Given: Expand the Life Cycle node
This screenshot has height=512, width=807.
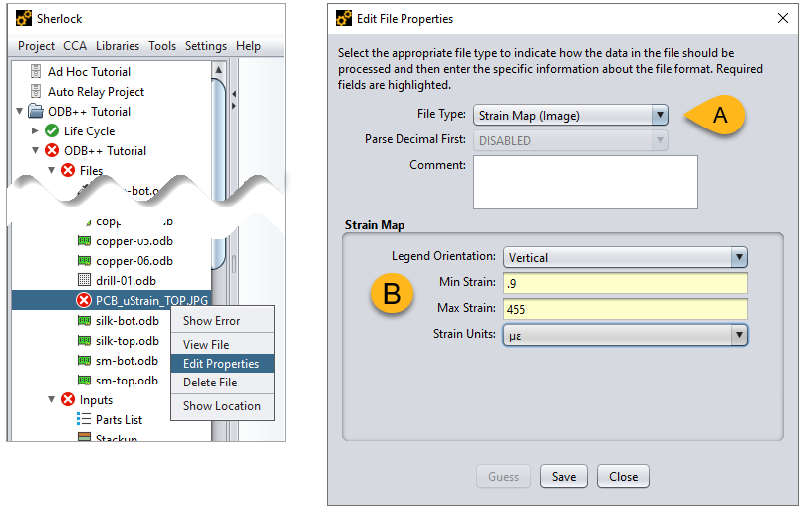Looking at the screenshot, I should pyautogui.click(x=36, y=131).
